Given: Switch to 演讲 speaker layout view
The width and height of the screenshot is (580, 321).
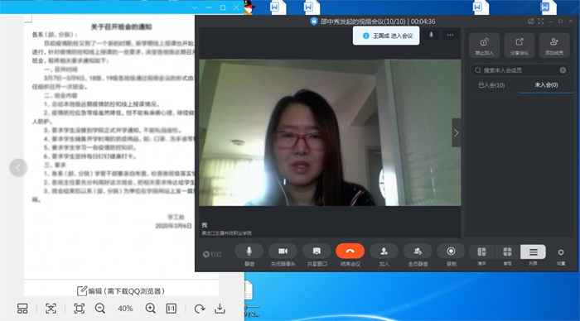Looking at the screenshot, I should [481, 252].
